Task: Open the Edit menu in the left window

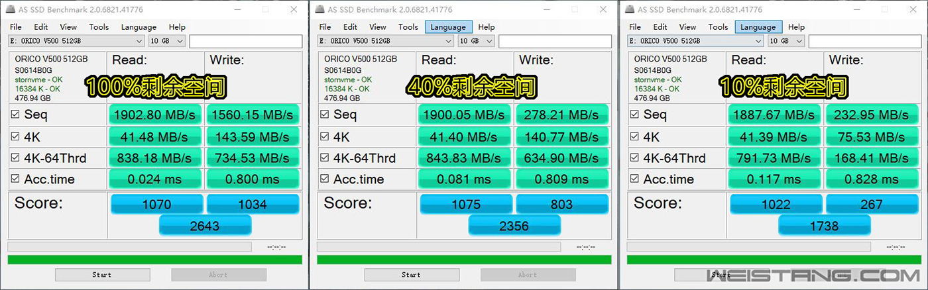Action: click(x=40, y=27)
